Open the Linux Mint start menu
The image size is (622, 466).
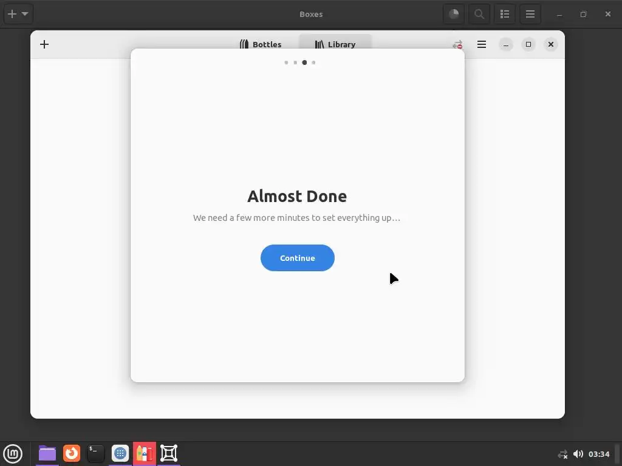(x=13, y=453)
